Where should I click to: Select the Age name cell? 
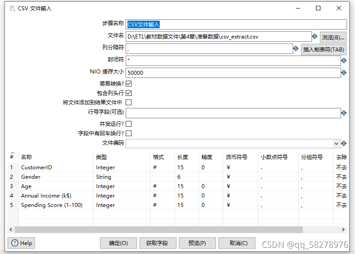coord(56,186)
